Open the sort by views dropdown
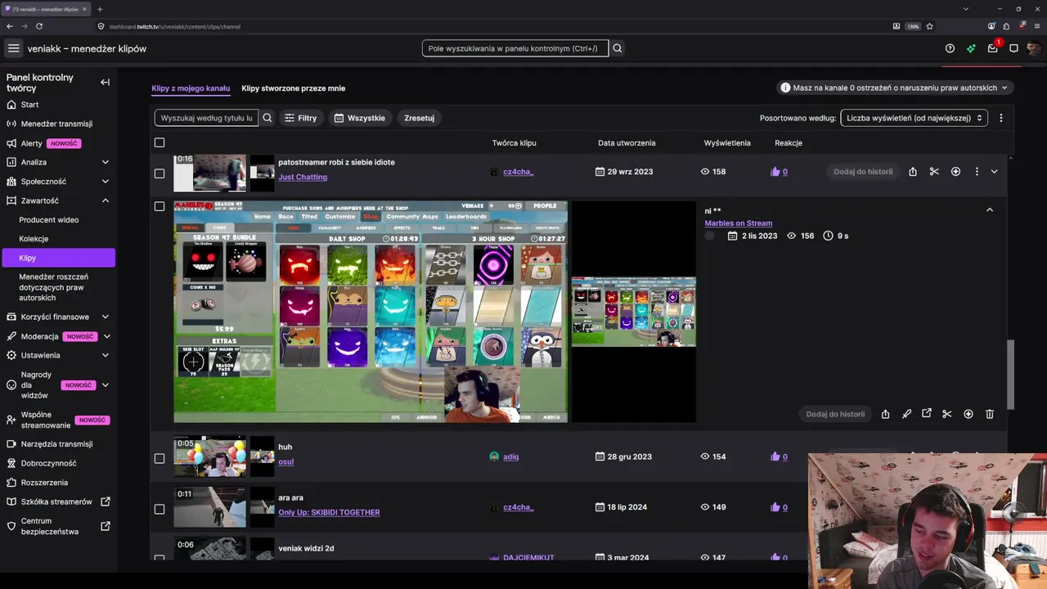Screen dimensions: 1047x589 pyautogui.click(x=914, y=118)
